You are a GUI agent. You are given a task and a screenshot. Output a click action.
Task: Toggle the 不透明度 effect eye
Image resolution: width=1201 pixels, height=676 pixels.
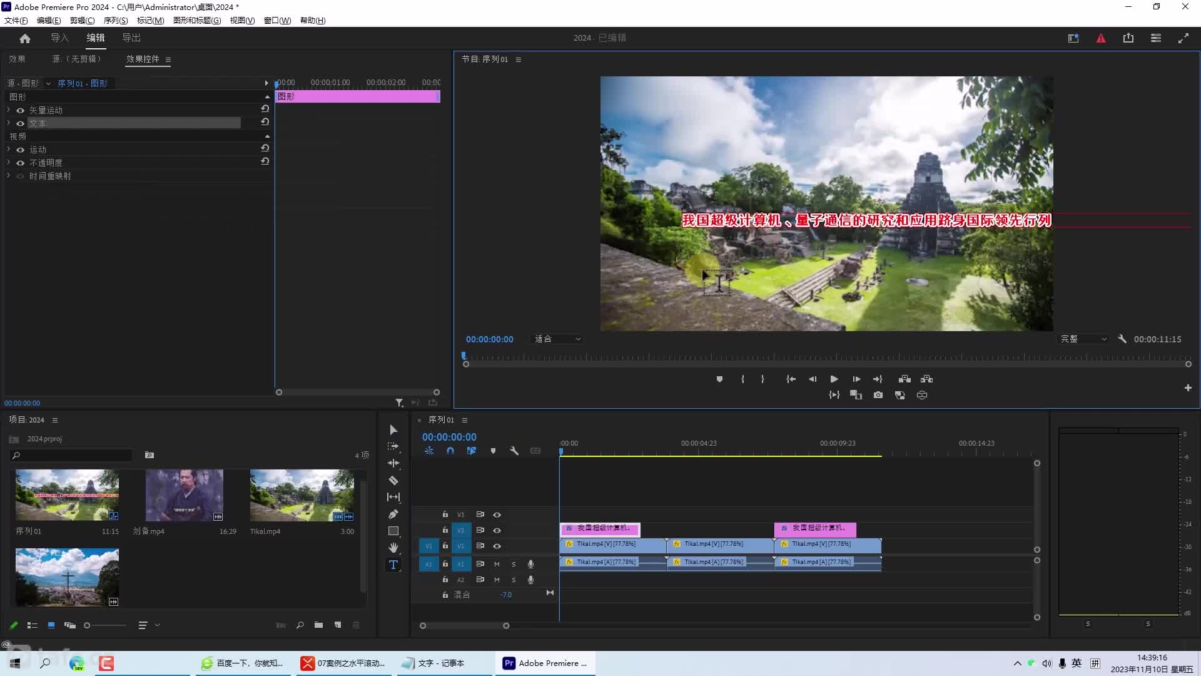20,163
